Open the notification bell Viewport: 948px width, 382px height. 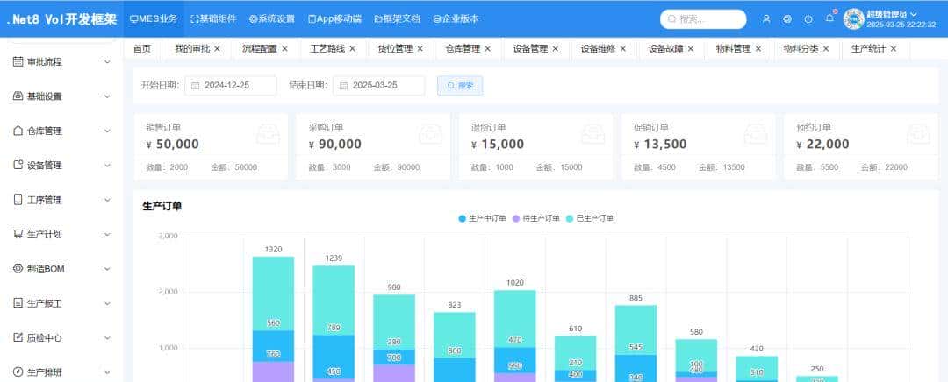[x=829, y=18]
